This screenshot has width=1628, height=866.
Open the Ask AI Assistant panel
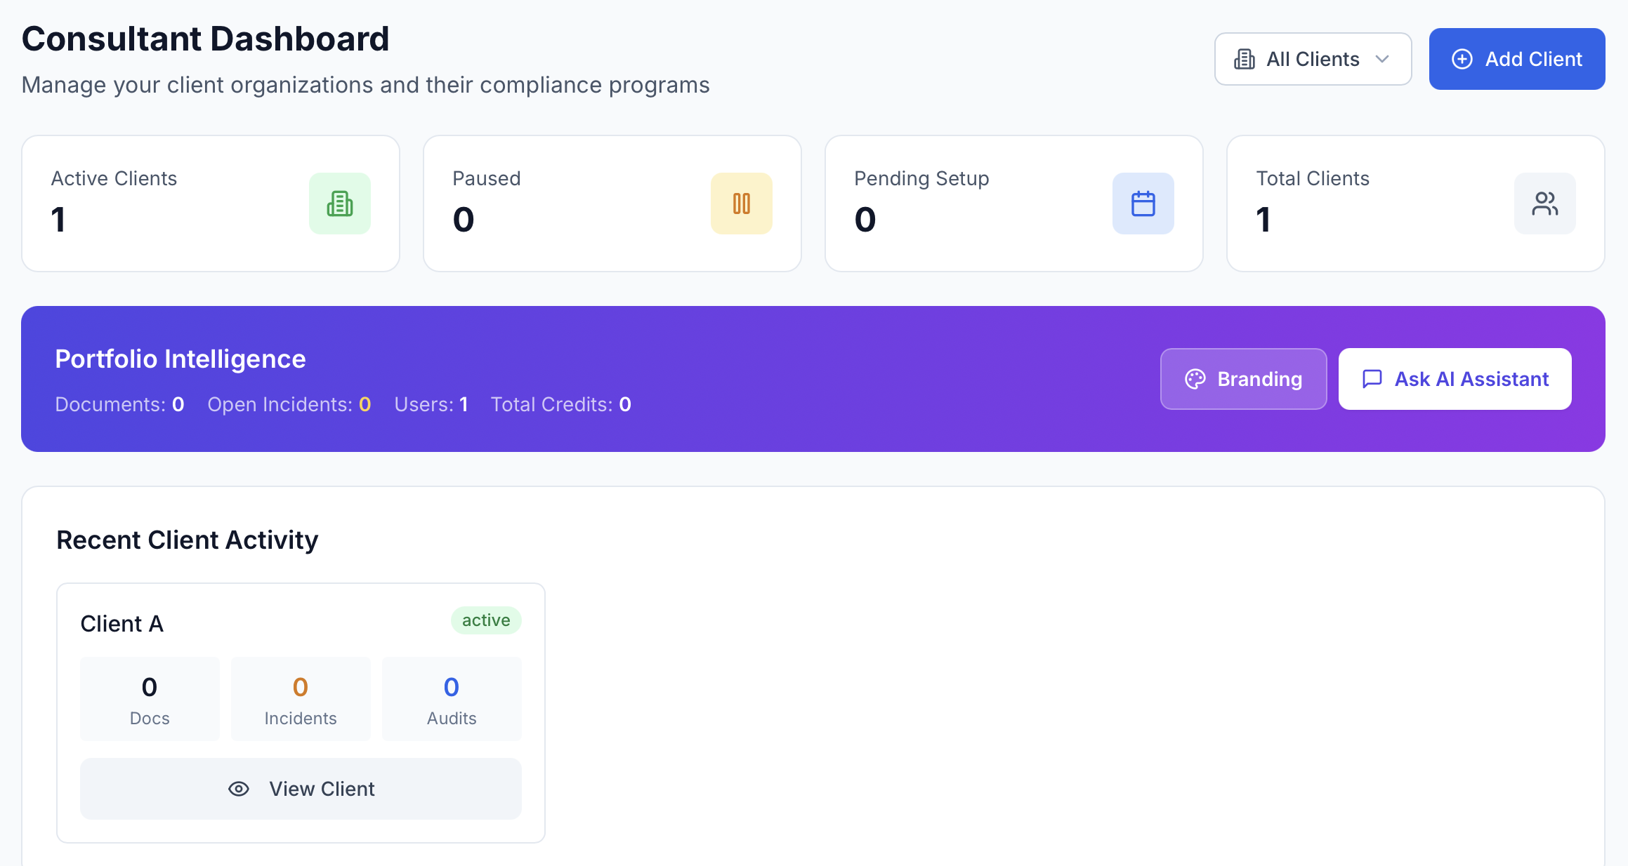click(1455, 379)
